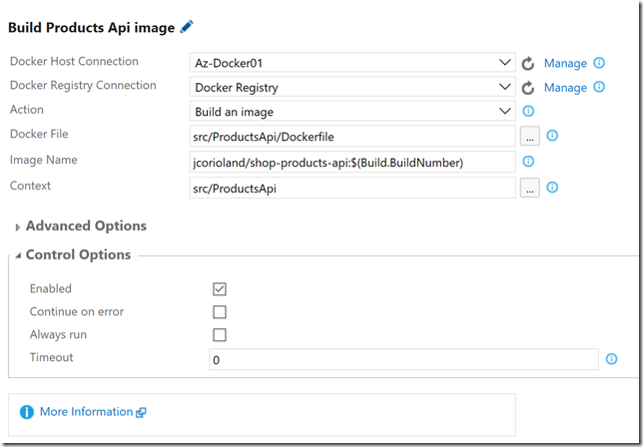The image size is (643, 447).
Task: Click the Always run label
Action: tap(58, 334)
